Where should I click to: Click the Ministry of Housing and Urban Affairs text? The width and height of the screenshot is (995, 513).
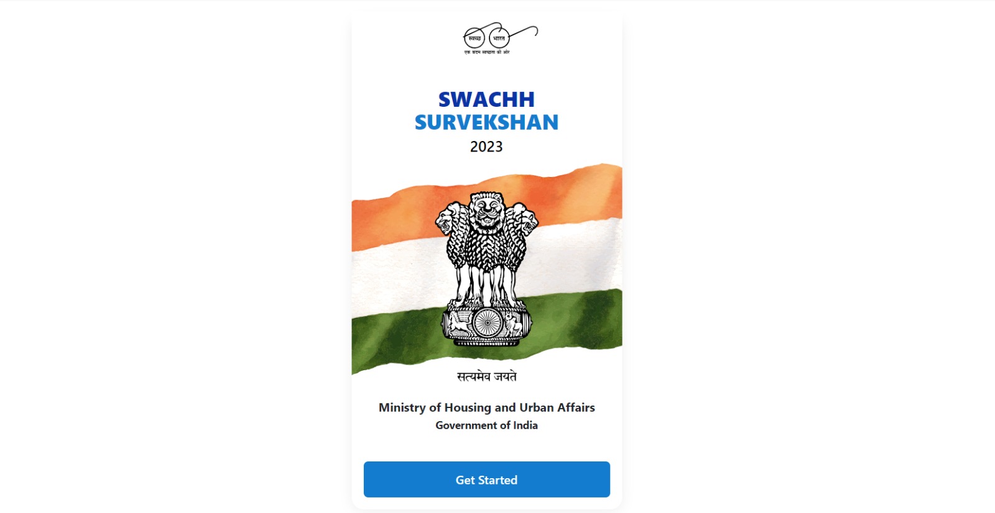point(487,407)
